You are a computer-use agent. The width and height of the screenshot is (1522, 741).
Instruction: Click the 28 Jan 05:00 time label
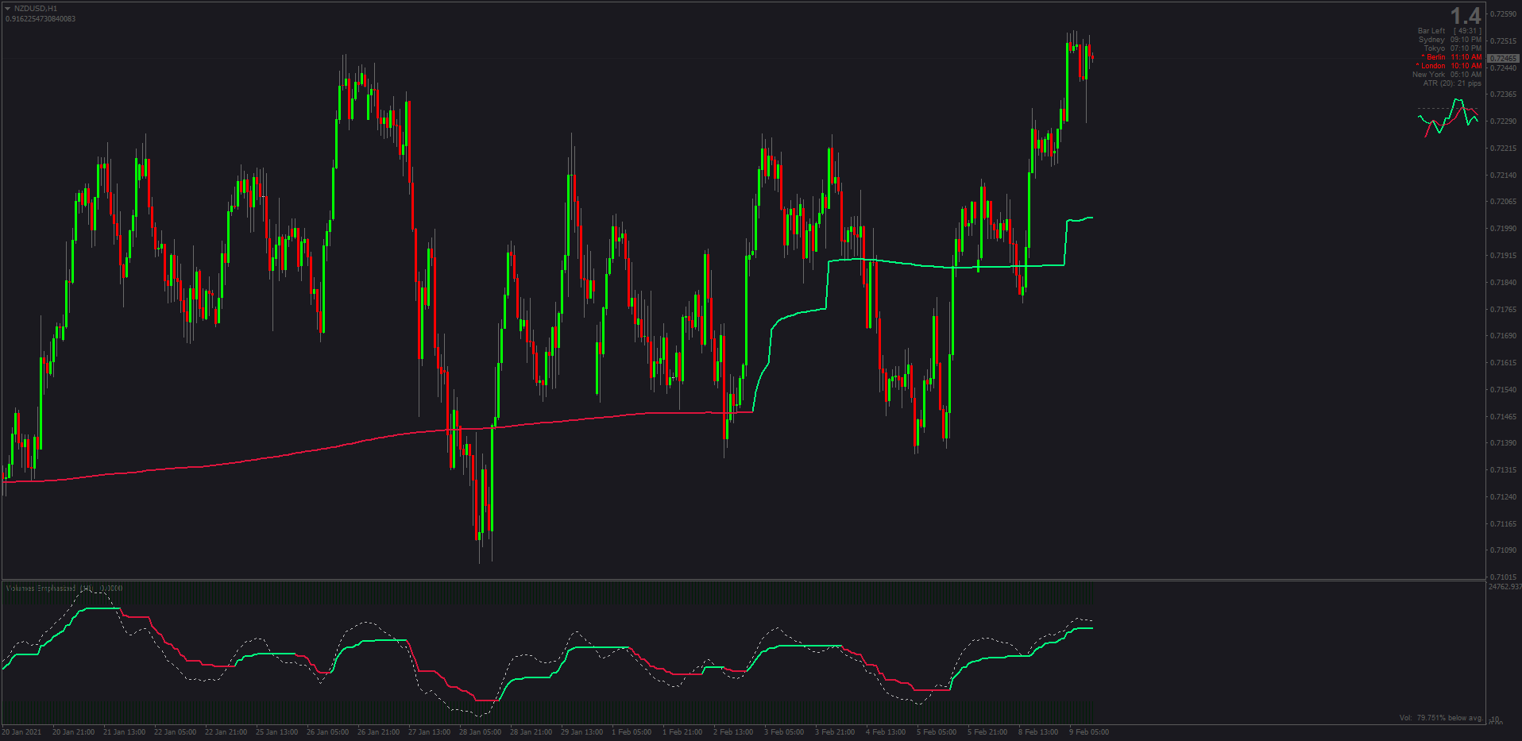(480, 732)
